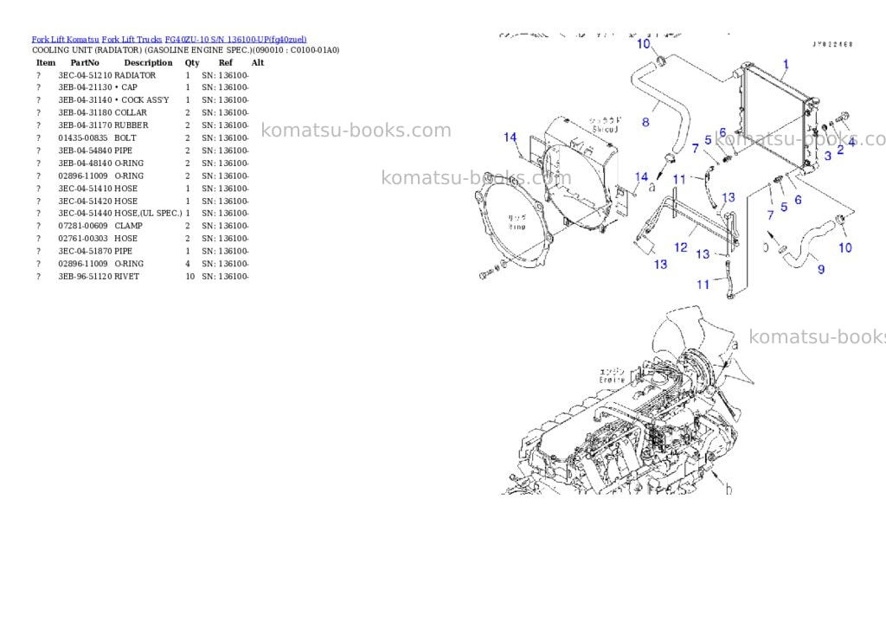Select part number 3EB-04-21130 CAP
The width and height of the screenshot is (886, 627).
pos(98,87)
